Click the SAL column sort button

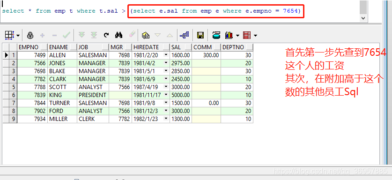pyautogui.click(x=188, y=47)
